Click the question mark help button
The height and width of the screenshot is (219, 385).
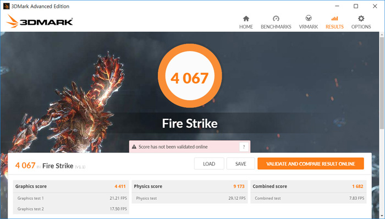click(244, 147)
